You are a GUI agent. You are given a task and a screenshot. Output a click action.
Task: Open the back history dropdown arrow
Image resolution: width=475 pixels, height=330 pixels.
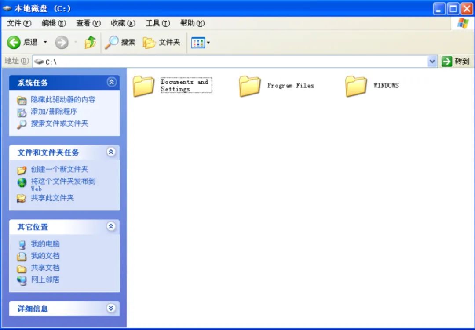point(45,42)
